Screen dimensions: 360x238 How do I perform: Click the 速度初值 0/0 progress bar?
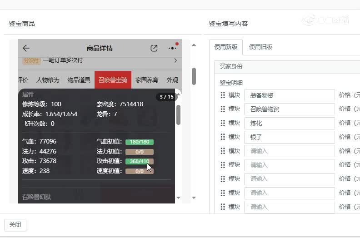click(140, 171)
